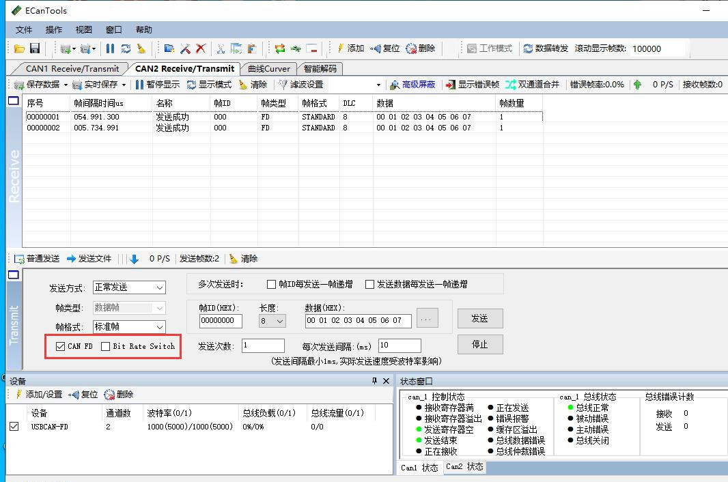Screen dimensions: 728x482
Task: Click 发送文件 in the transmit toolbar
Action: pos(89,259)
